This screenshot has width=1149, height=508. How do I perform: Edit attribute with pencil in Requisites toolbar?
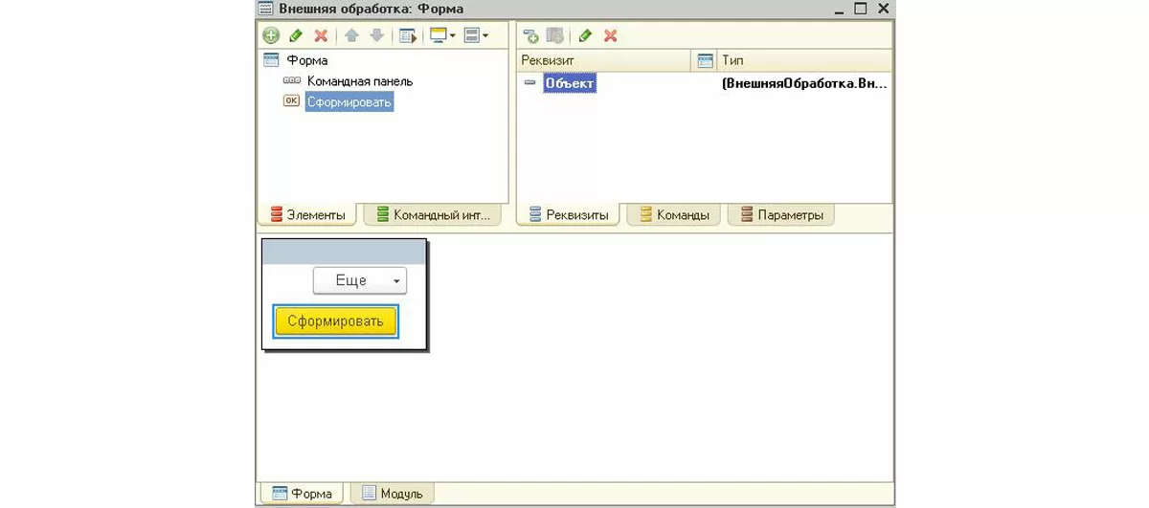pos(585,35)
